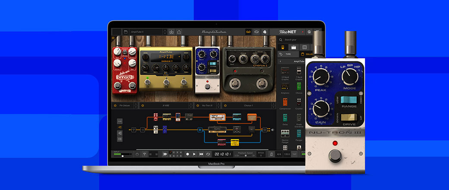Toggle power for Nu-Tron III slot

[x=199, y=105]
